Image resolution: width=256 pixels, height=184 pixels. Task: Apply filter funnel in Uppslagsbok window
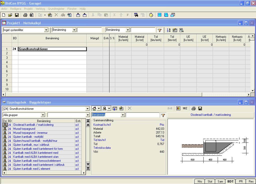click(x=163, y=115)
